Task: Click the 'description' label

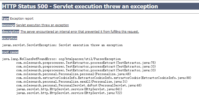Action: (x=11, y=31)
